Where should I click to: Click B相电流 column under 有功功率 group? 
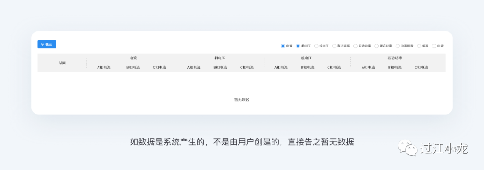coord(395,68)
